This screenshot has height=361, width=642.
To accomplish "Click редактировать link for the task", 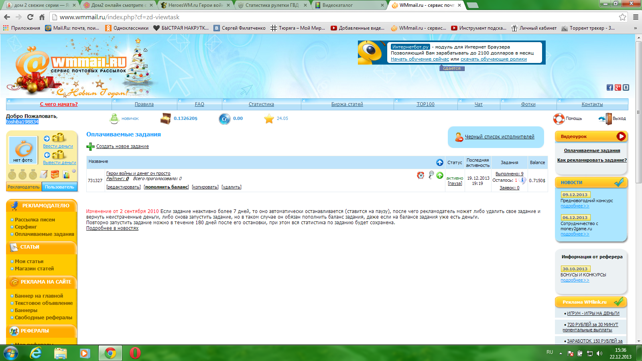I will pyautogui.click(x=124, y=187).
